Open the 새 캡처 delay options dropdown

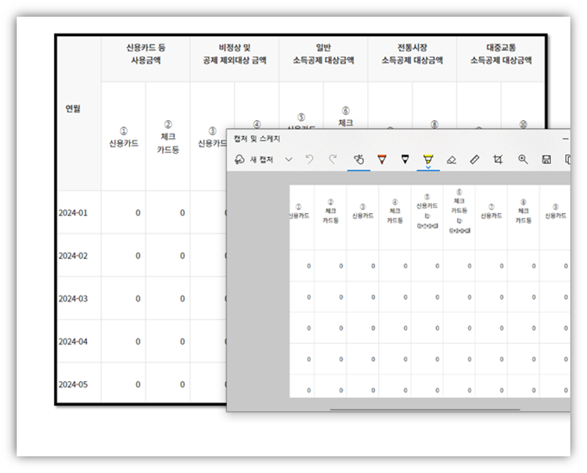click(x=288, y=158)
